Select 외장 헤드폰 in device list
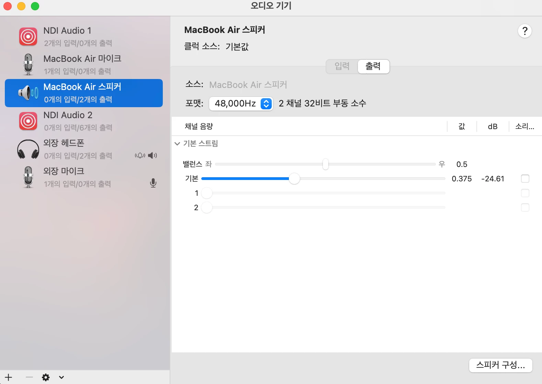Screen dimensions: 542x384 pyautogui.click(x=84, y=149)
